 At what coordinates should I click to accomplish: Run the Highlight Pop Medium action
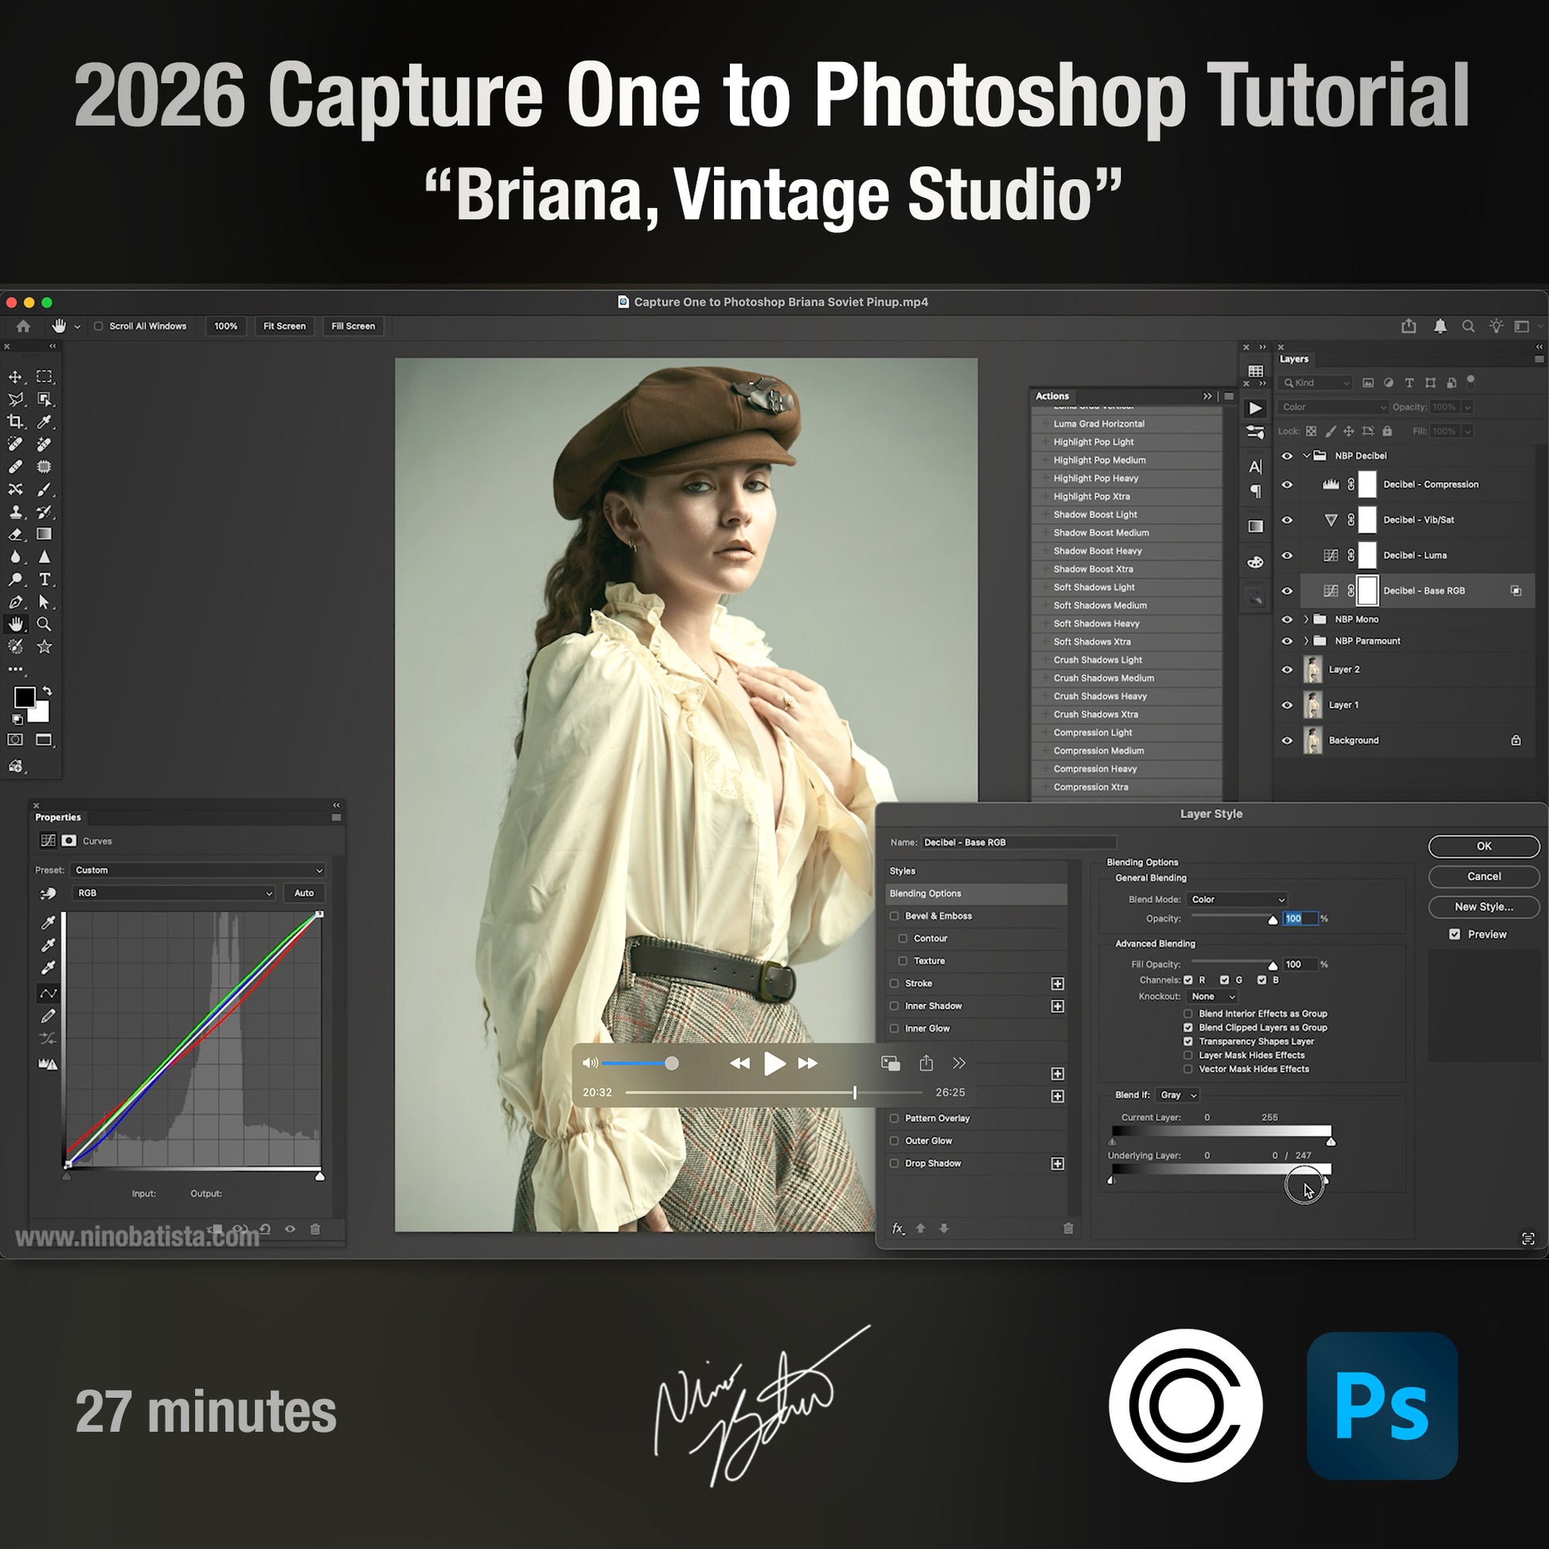click(1099, 460)
